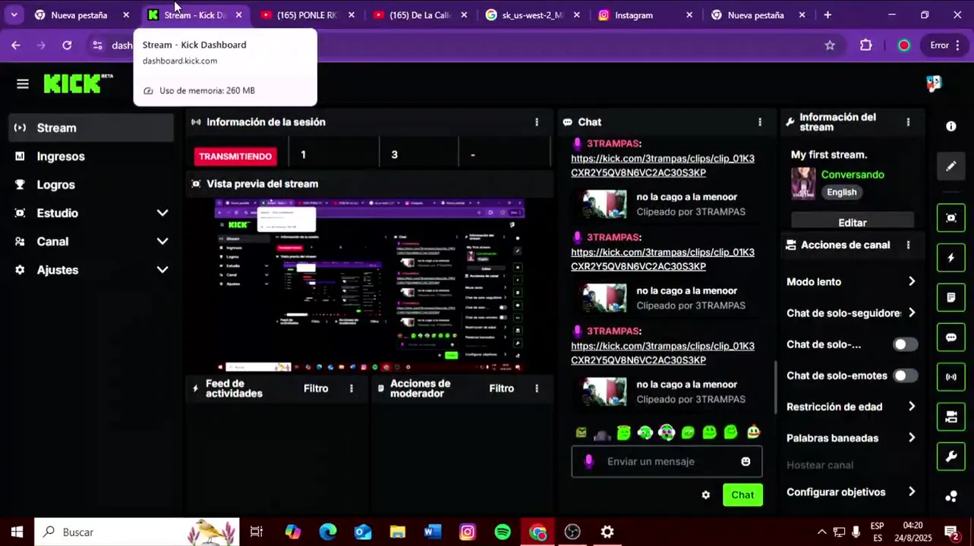Screen dimensions: 974x546
Task: Open Información del stream three-dot menu
Action: [x=908, y=122]
